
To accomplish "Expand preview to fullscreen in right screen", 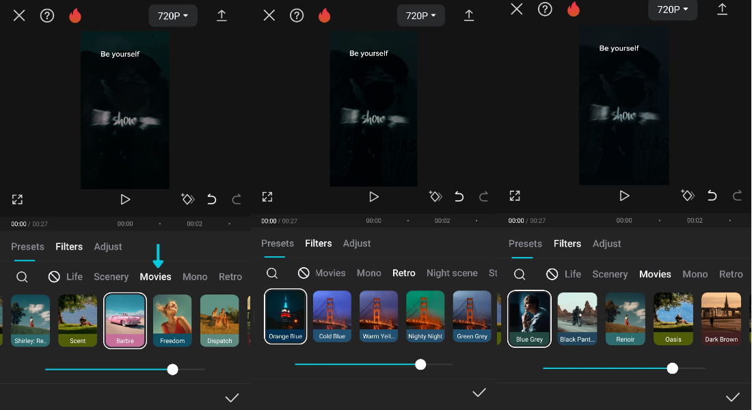I will tap(515, 195).
